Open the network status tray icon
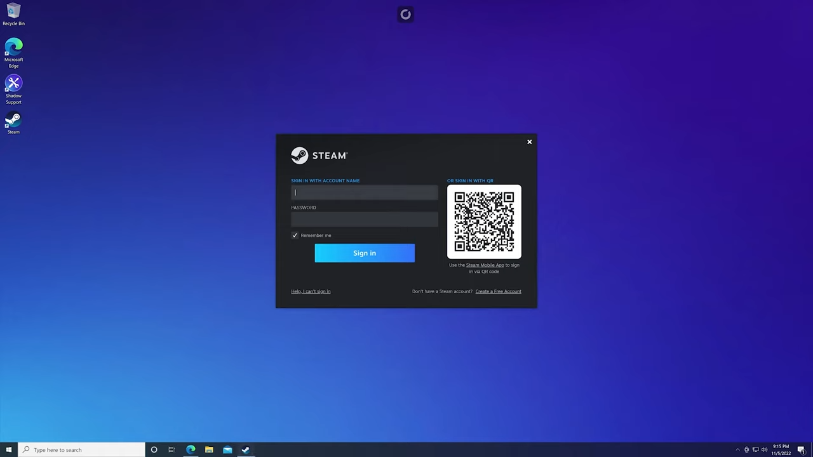 [x=755, y=450]
